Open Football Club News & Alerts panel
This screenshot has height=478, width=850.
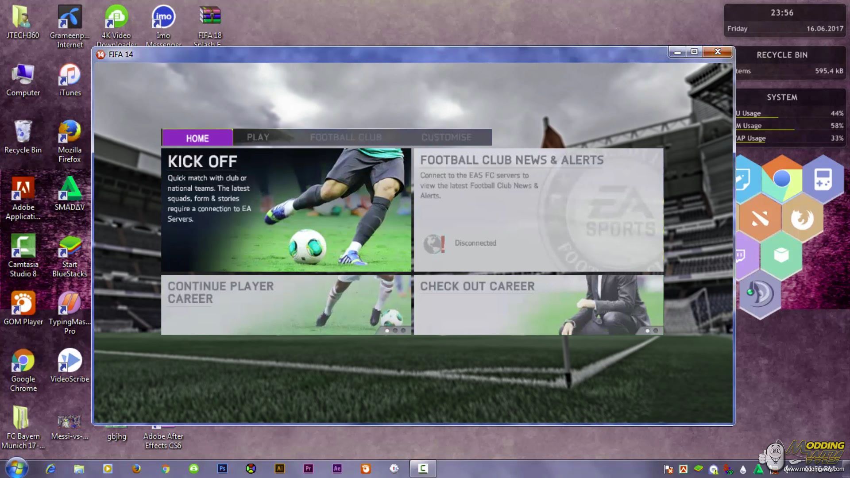[x=538, y=210]
